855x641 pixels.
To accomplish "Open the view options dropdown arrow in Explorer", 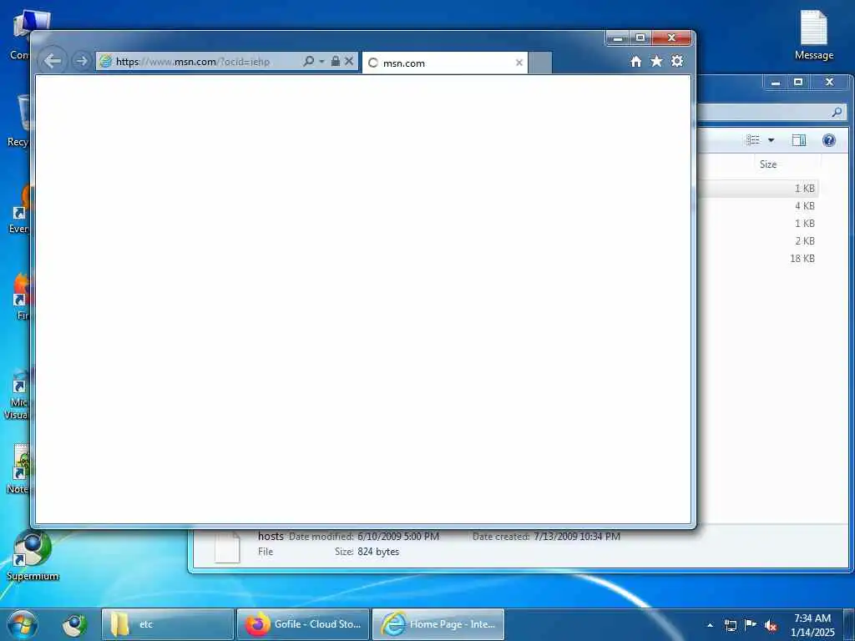I will [771, 140].
